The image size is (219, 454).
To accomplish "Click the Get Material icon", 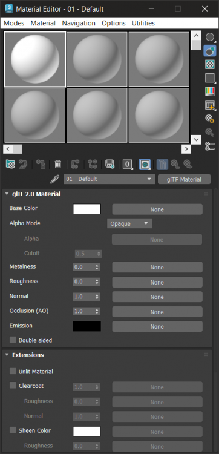I will (10, 165).
